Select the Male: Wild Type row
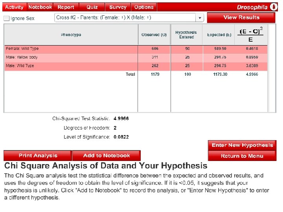This screenshot has height=212, width=283. pos(136,66)
